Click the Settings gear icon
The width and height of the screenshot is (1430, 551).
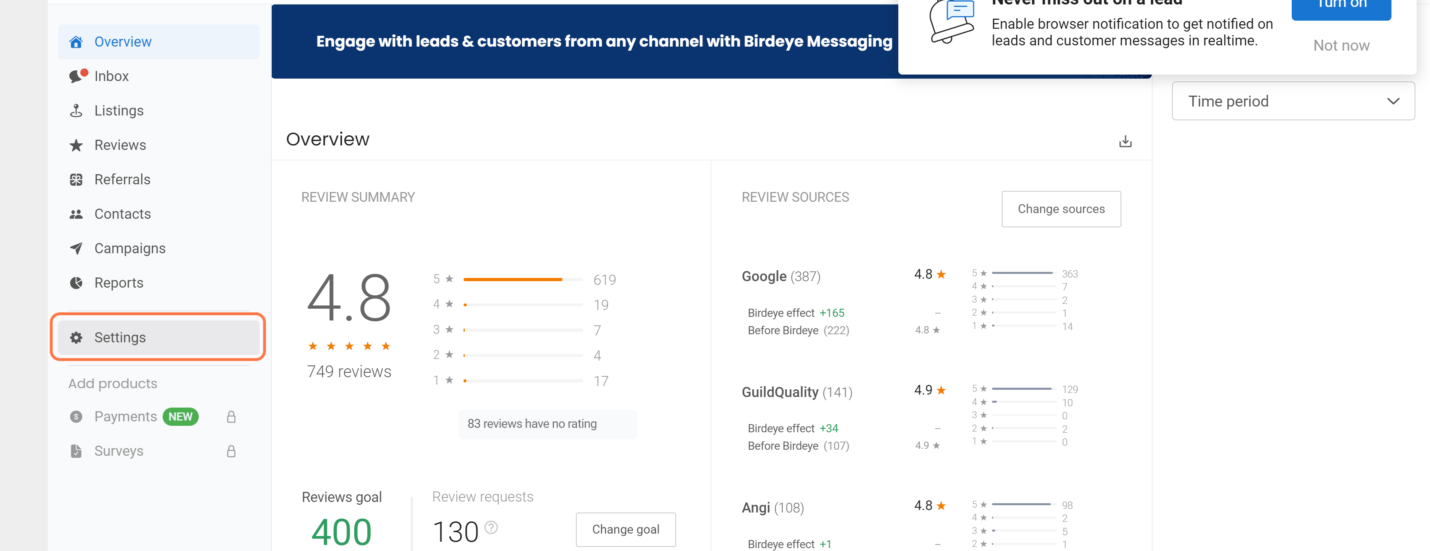[76, 337]
